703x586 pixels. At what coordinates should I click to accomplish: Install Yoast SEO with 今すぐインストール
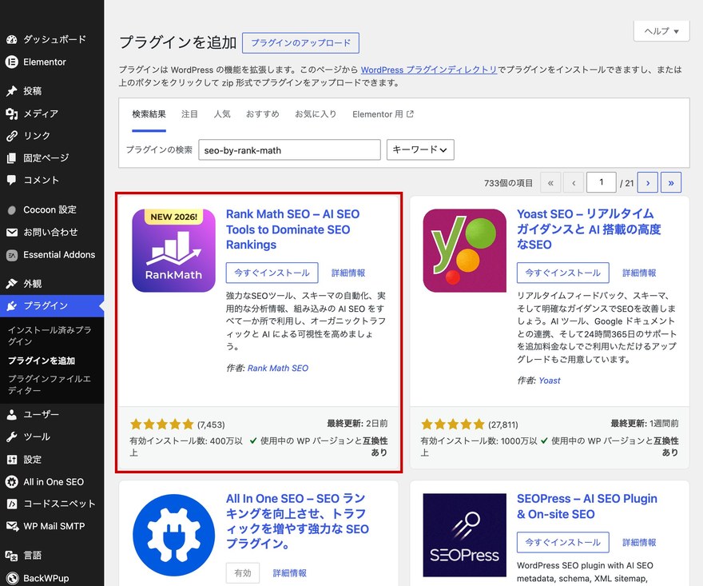[x=562, y=273]
